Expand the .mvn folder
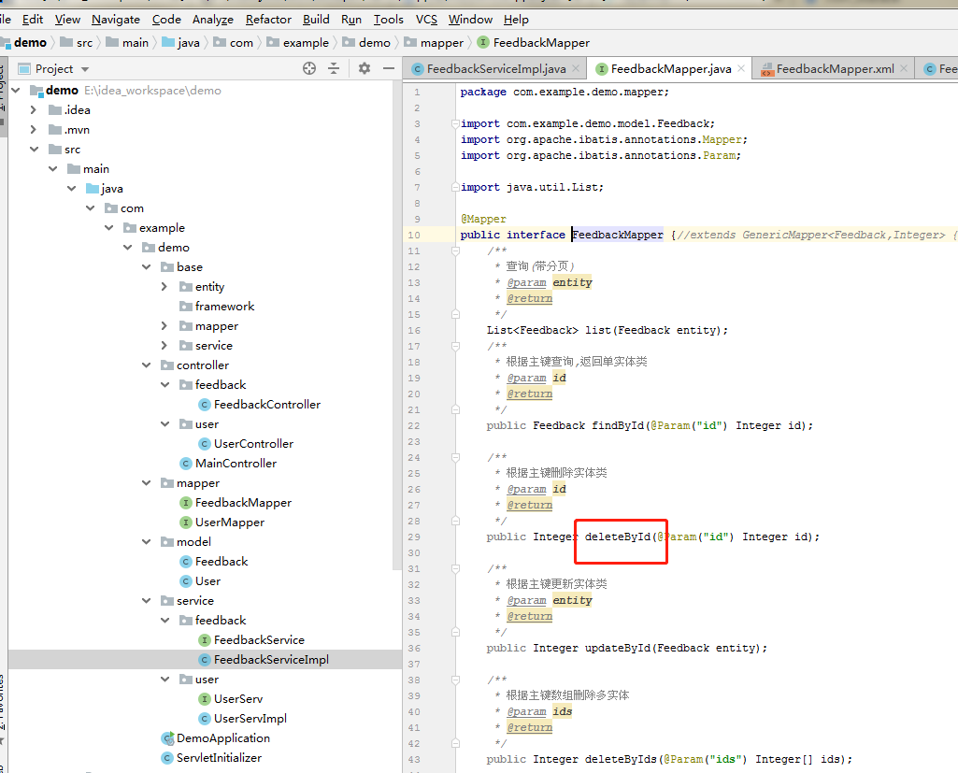958x773 pixels. click(34, 130)
